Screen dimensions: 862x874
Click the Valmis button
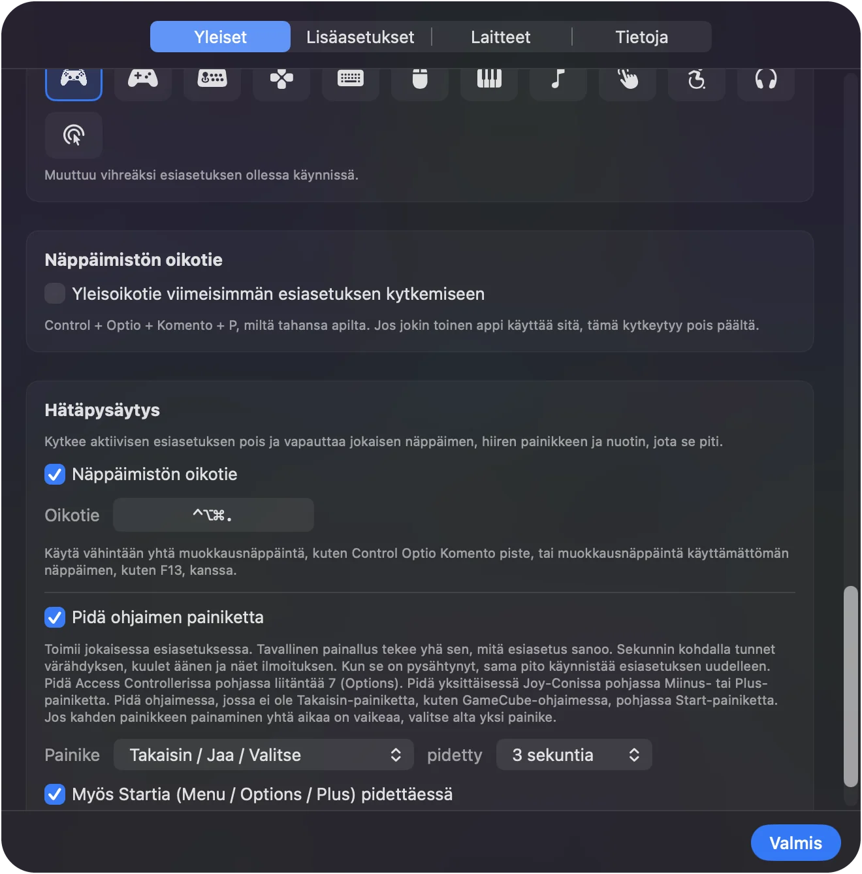796,843
